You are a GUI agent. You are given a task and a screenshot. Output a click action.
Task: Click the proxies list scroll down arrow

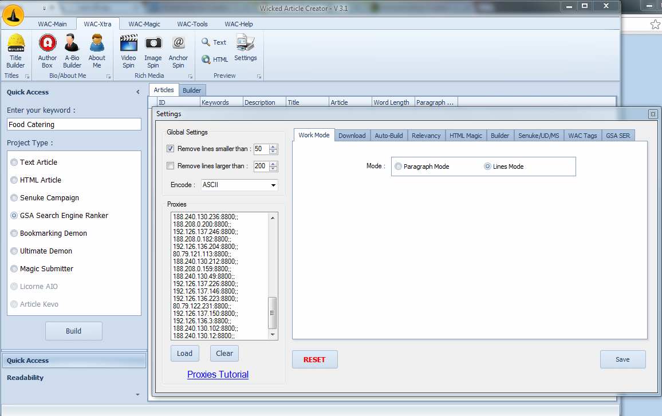[x=273, y=335]
